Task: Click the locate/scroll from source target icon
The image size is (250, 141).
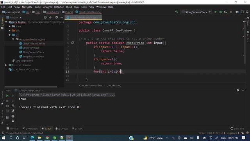Action: pos(45,17)
